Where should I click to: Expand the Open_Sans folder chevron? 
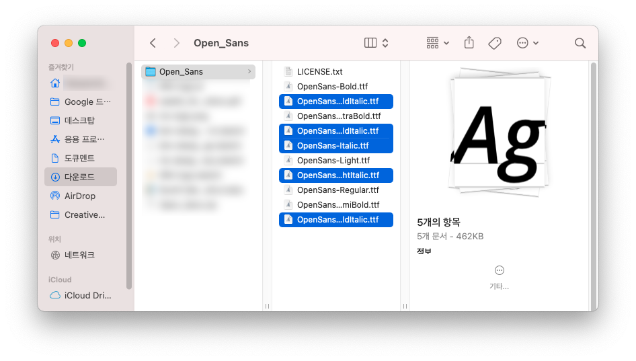249,71
